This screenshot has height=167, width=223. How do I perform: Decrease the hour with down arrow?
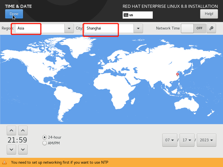tap(11, 150)
